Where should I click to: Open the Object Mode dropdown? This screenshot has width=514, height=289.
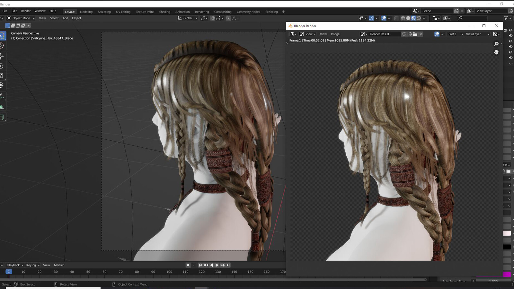point(21,18)
